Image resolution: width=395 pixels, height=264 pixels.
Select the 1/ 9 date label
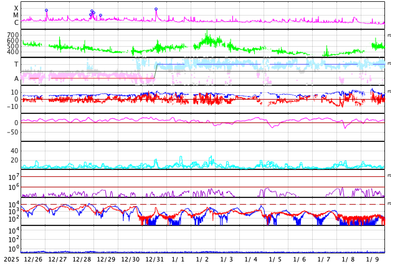[372, 259]
